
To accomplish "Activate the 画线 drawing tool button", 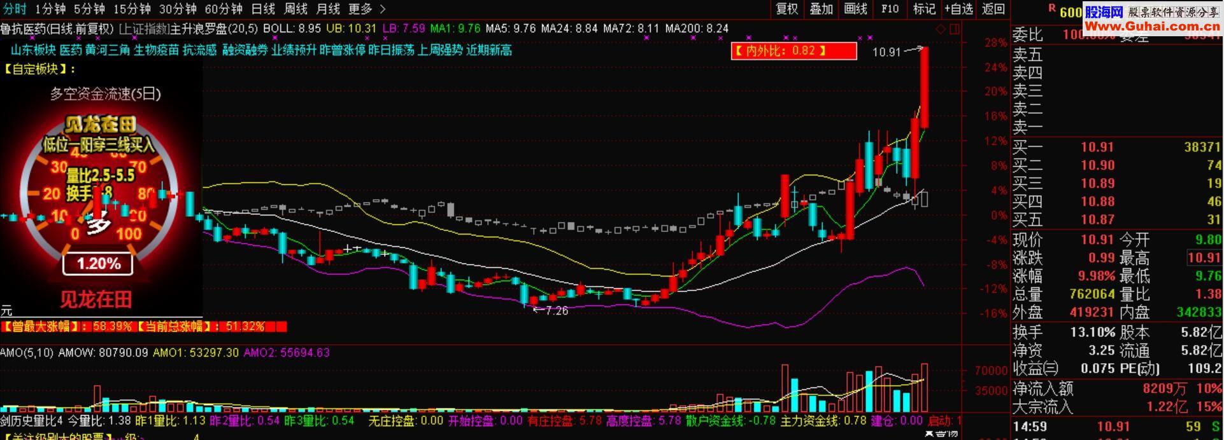I will [855, 9].
